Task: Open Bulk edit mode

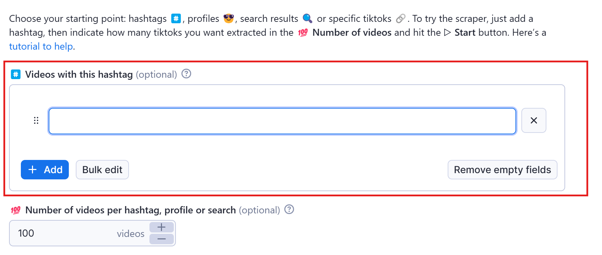Action: point(102,170)
